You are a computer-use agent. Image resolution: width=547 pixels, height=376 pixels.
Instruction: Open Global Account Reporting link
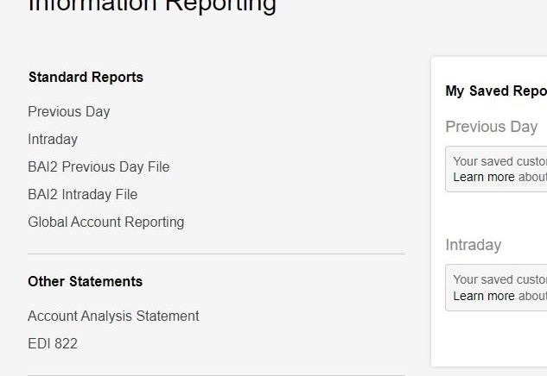click(106, 222)
